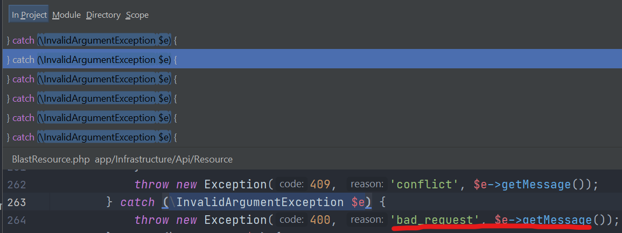Switch to the Module scope tab
The width and height of the screenshot is (622, 233).
click(x=66, y=15)
